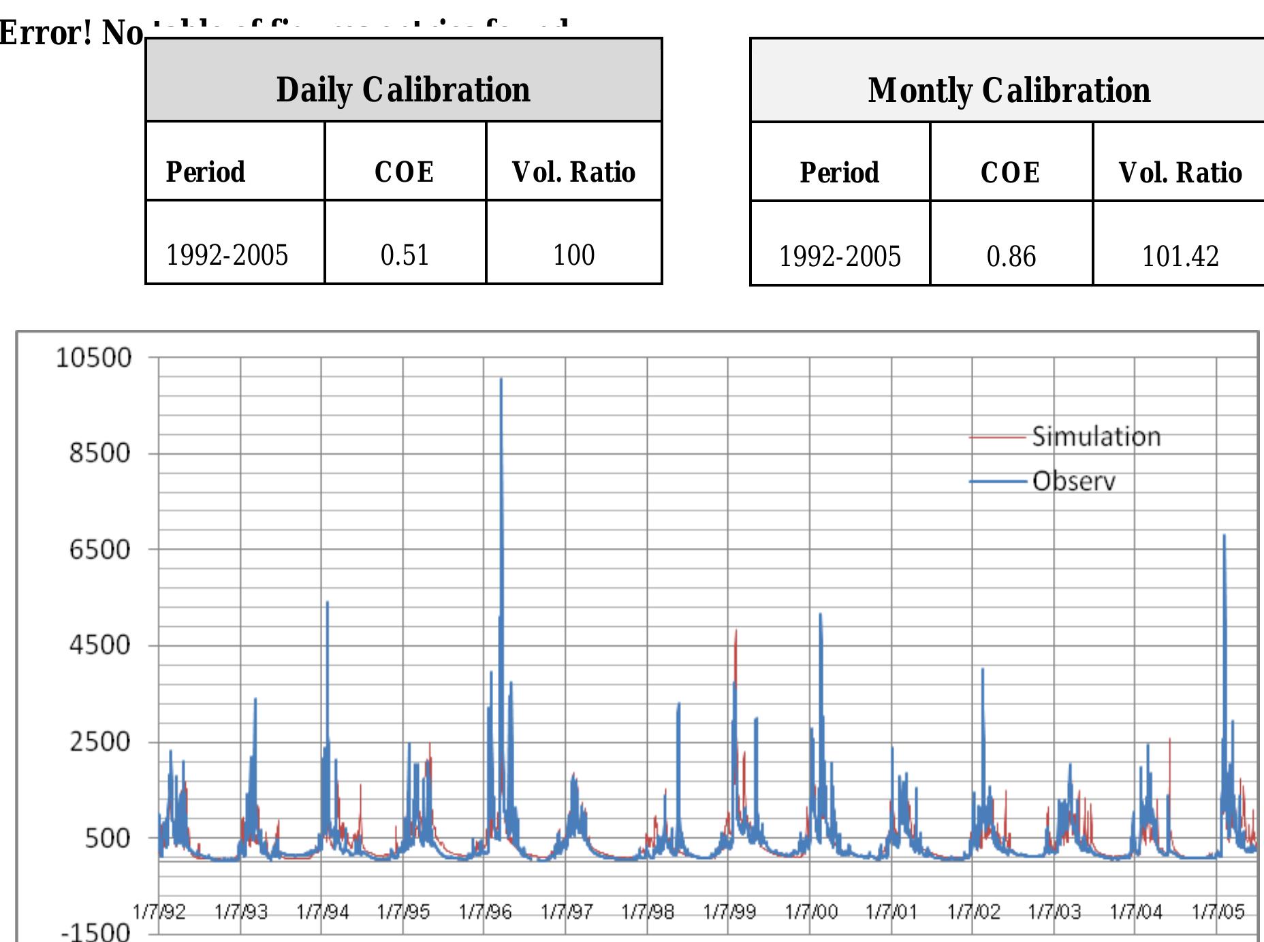Click the 10500 y-axis label
This screenshot has height=942, width=1264.
click(x=93, y=357)
